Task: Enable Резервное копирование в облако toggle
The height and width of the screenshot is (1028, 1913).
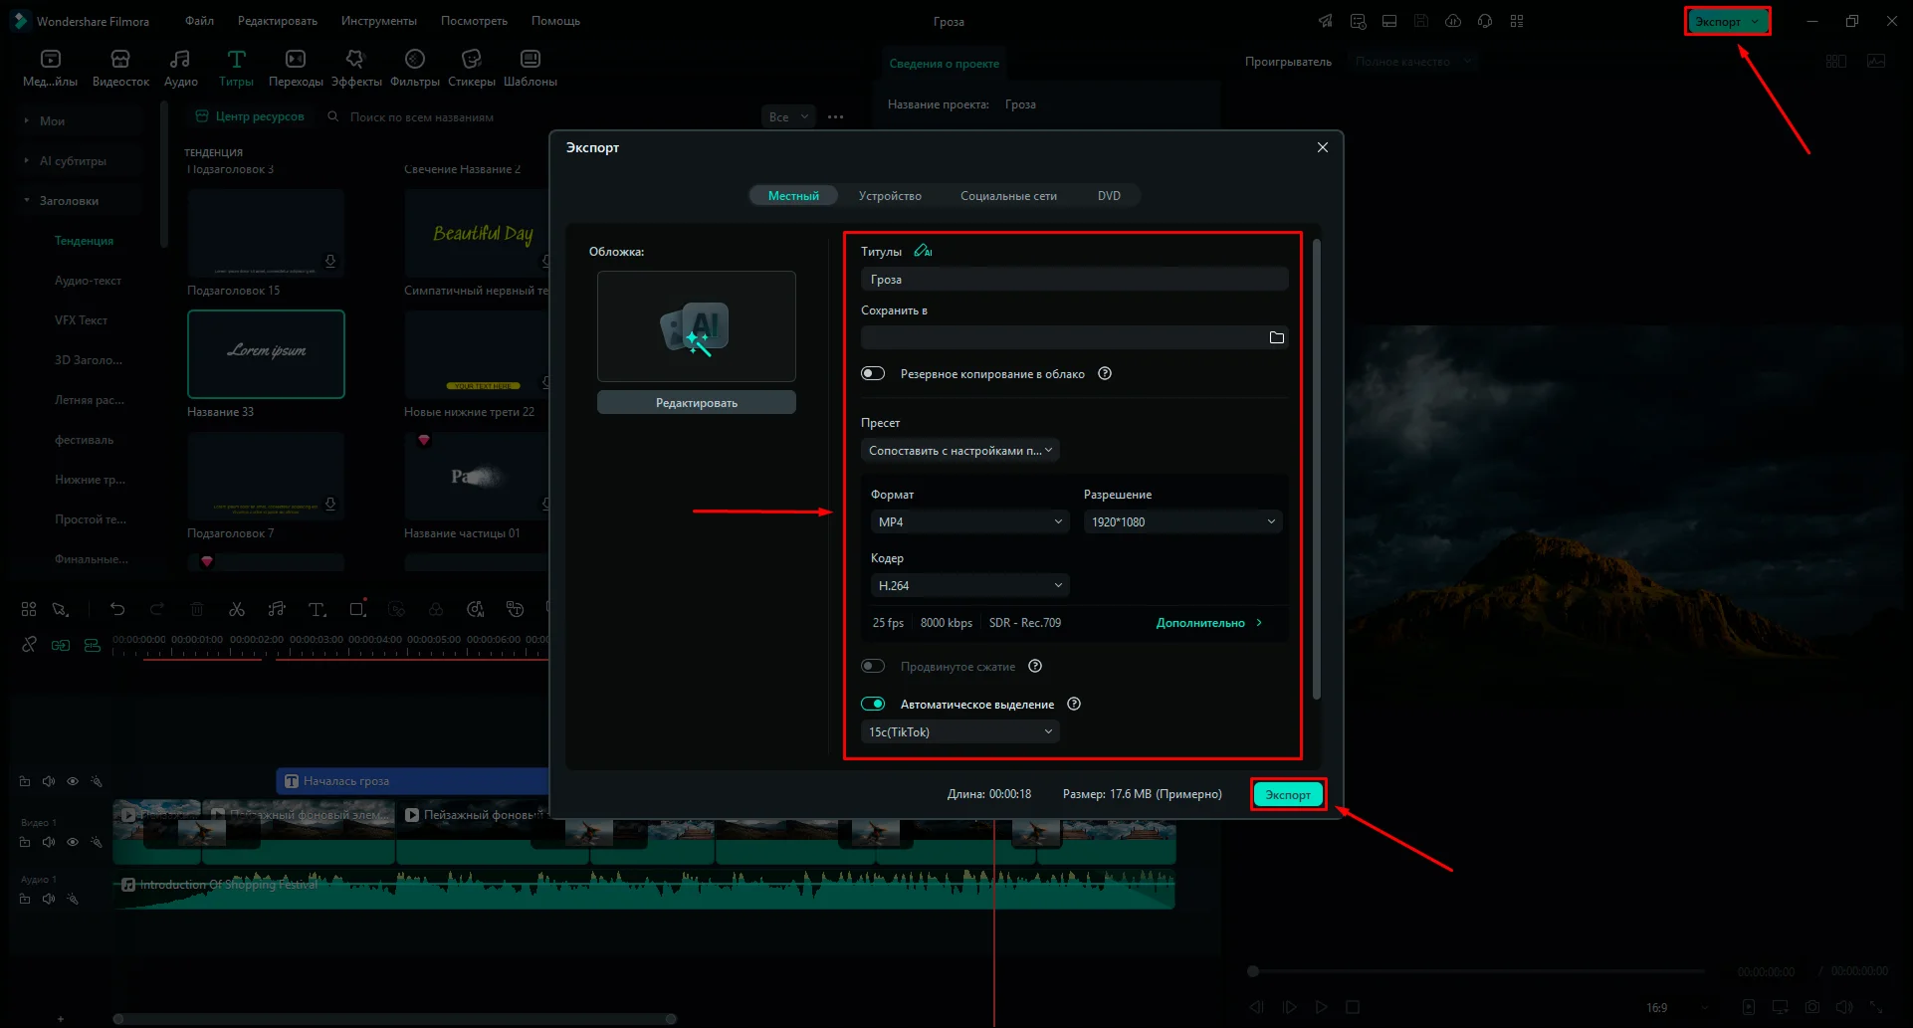Action: pyautogui.click(x=873, y=374)
